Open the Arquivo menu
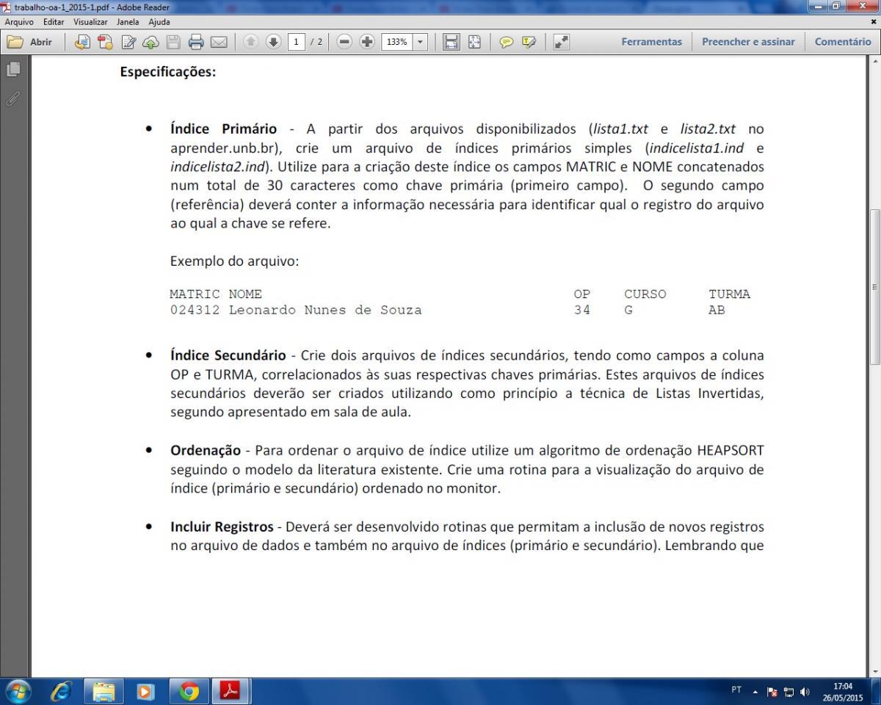The width and height of the screenshot is (881, 705). click(x=19, y=22)
